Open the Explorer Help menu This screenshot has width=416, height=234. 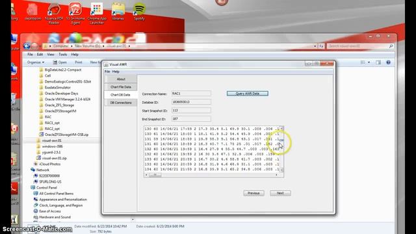(x=75, y=55)
